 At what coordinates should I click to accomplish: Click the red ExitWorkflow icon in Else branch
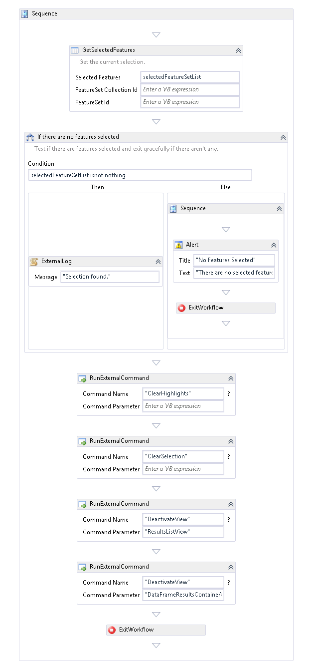pyautogui.click(x=181, y=308)
